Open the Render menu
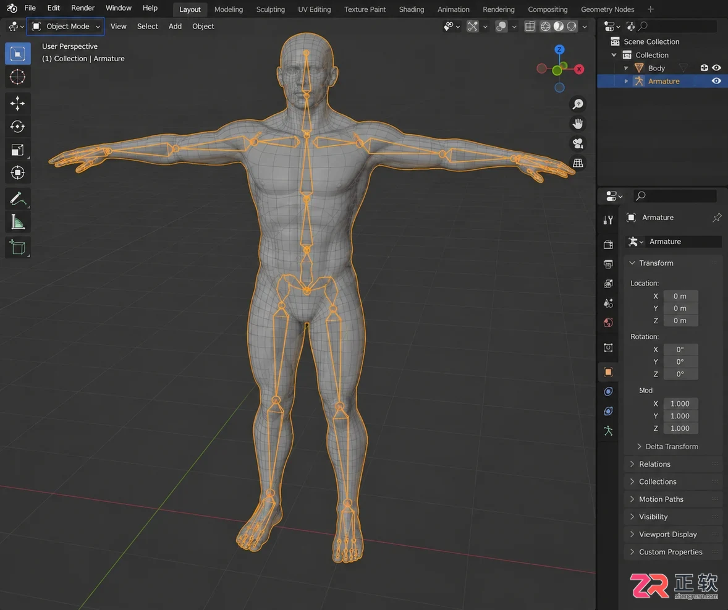728x610 pixels. [83, 8]
